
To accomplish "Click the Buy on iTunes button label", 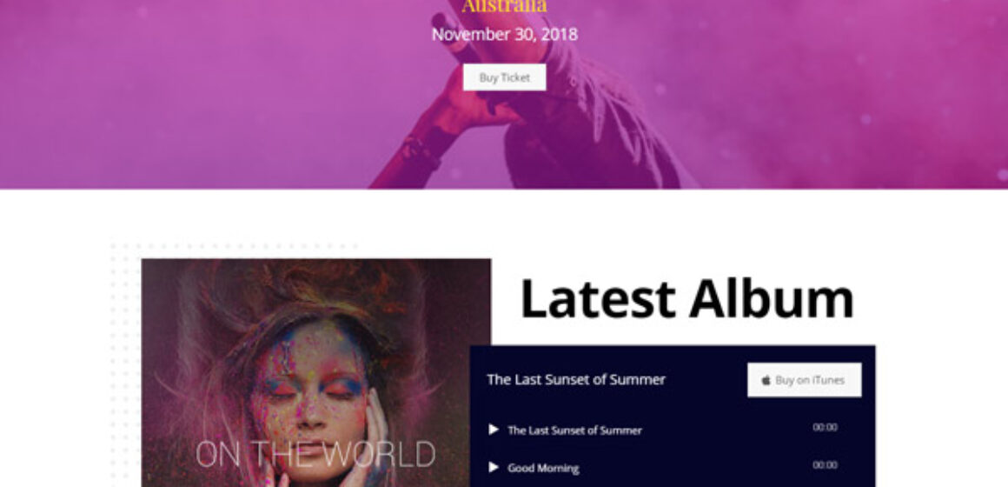I will [x=809, y=380].
